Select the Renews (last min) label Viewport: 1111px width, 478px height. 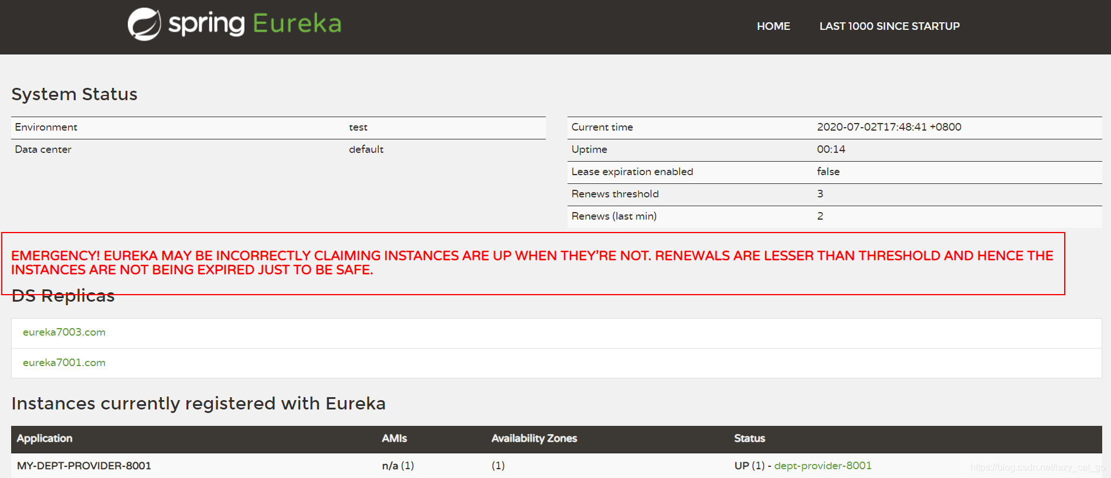(x=614, y=216)
